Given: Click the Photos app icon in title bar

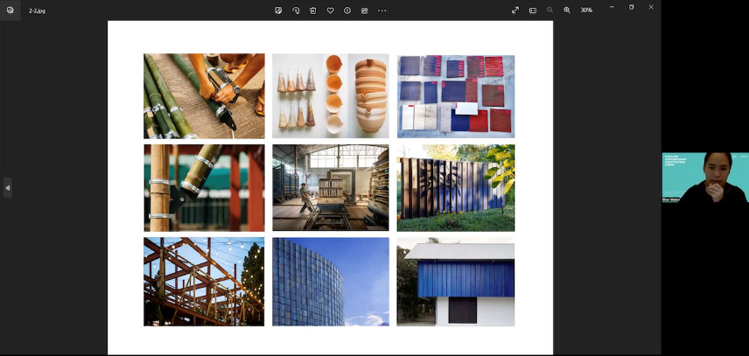Looking at the screenshot, I should (x=10, y=10).
